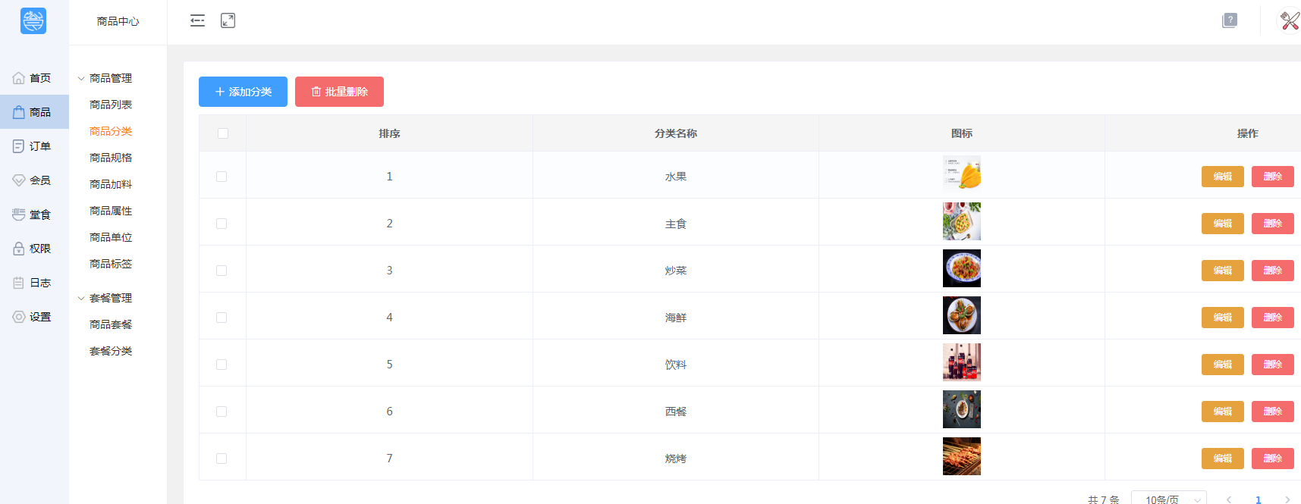
Task: Open 权限 lock icon in sidebar
Action: pos(19,249)
